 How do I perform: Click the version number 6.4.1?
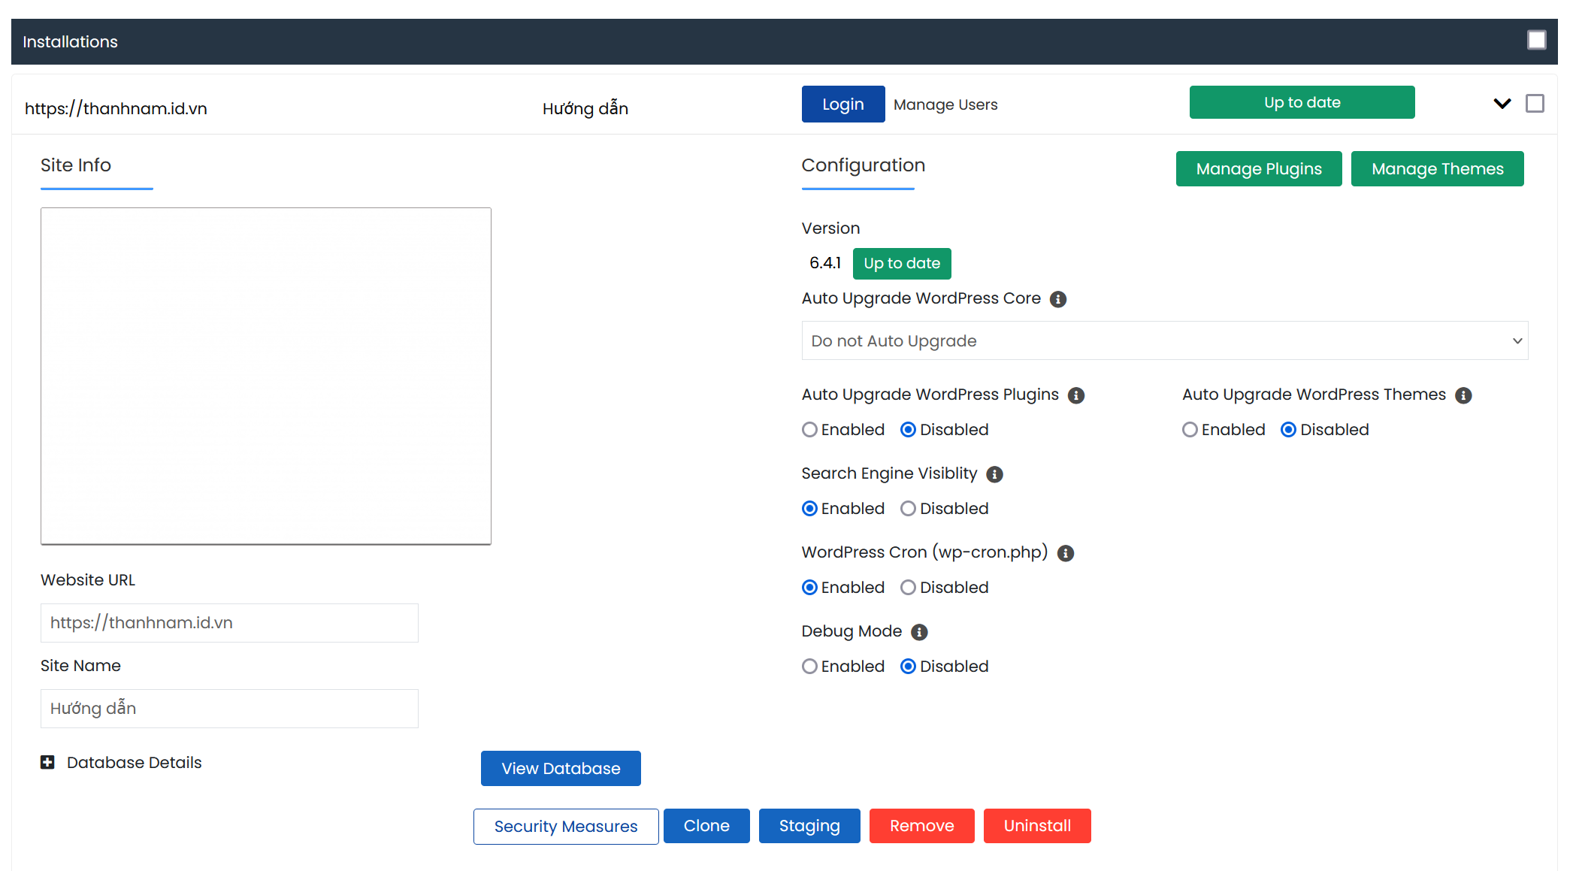coord(825,263)
